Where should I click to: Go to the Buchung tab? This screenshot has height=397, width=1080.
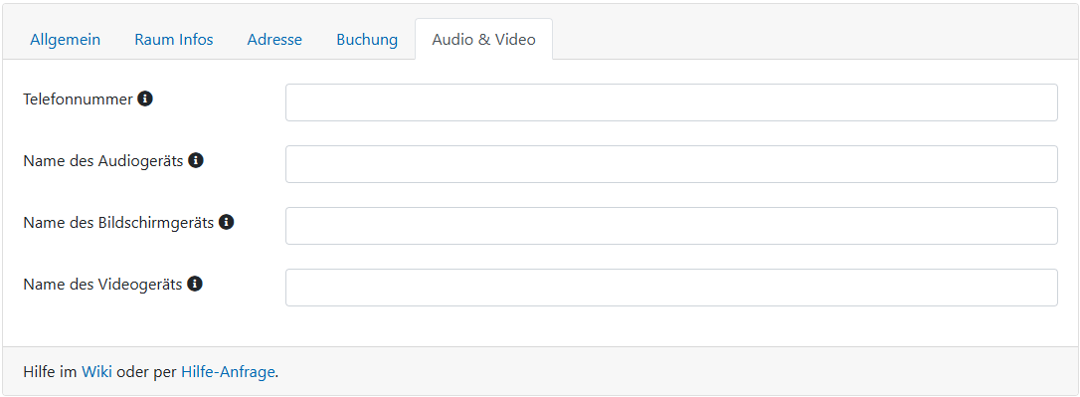pyautogui.click(x=367, y=39)
